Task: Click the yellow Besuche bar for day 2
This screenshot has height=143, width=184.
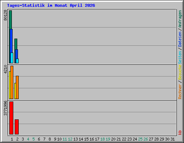Action: coord(15,91)
